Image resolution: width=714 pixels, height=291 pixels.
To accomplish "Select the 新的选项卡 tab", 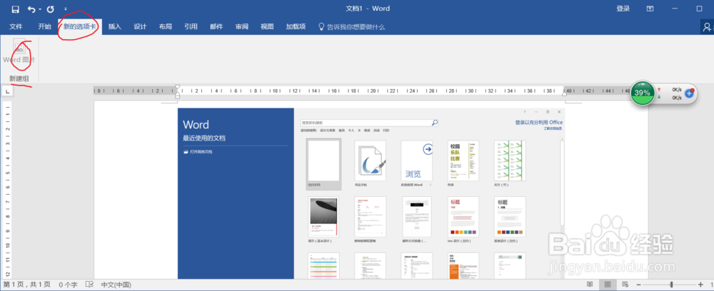I will (80, 27).
